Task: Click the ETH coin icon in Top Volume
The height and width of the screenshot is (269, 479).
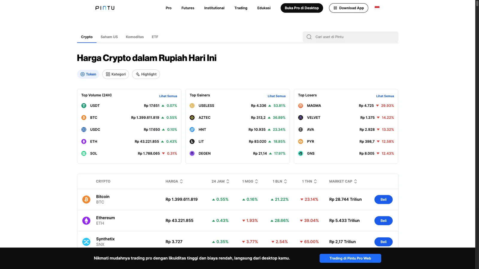Action: pyautogui.click(x=84, y=141)
